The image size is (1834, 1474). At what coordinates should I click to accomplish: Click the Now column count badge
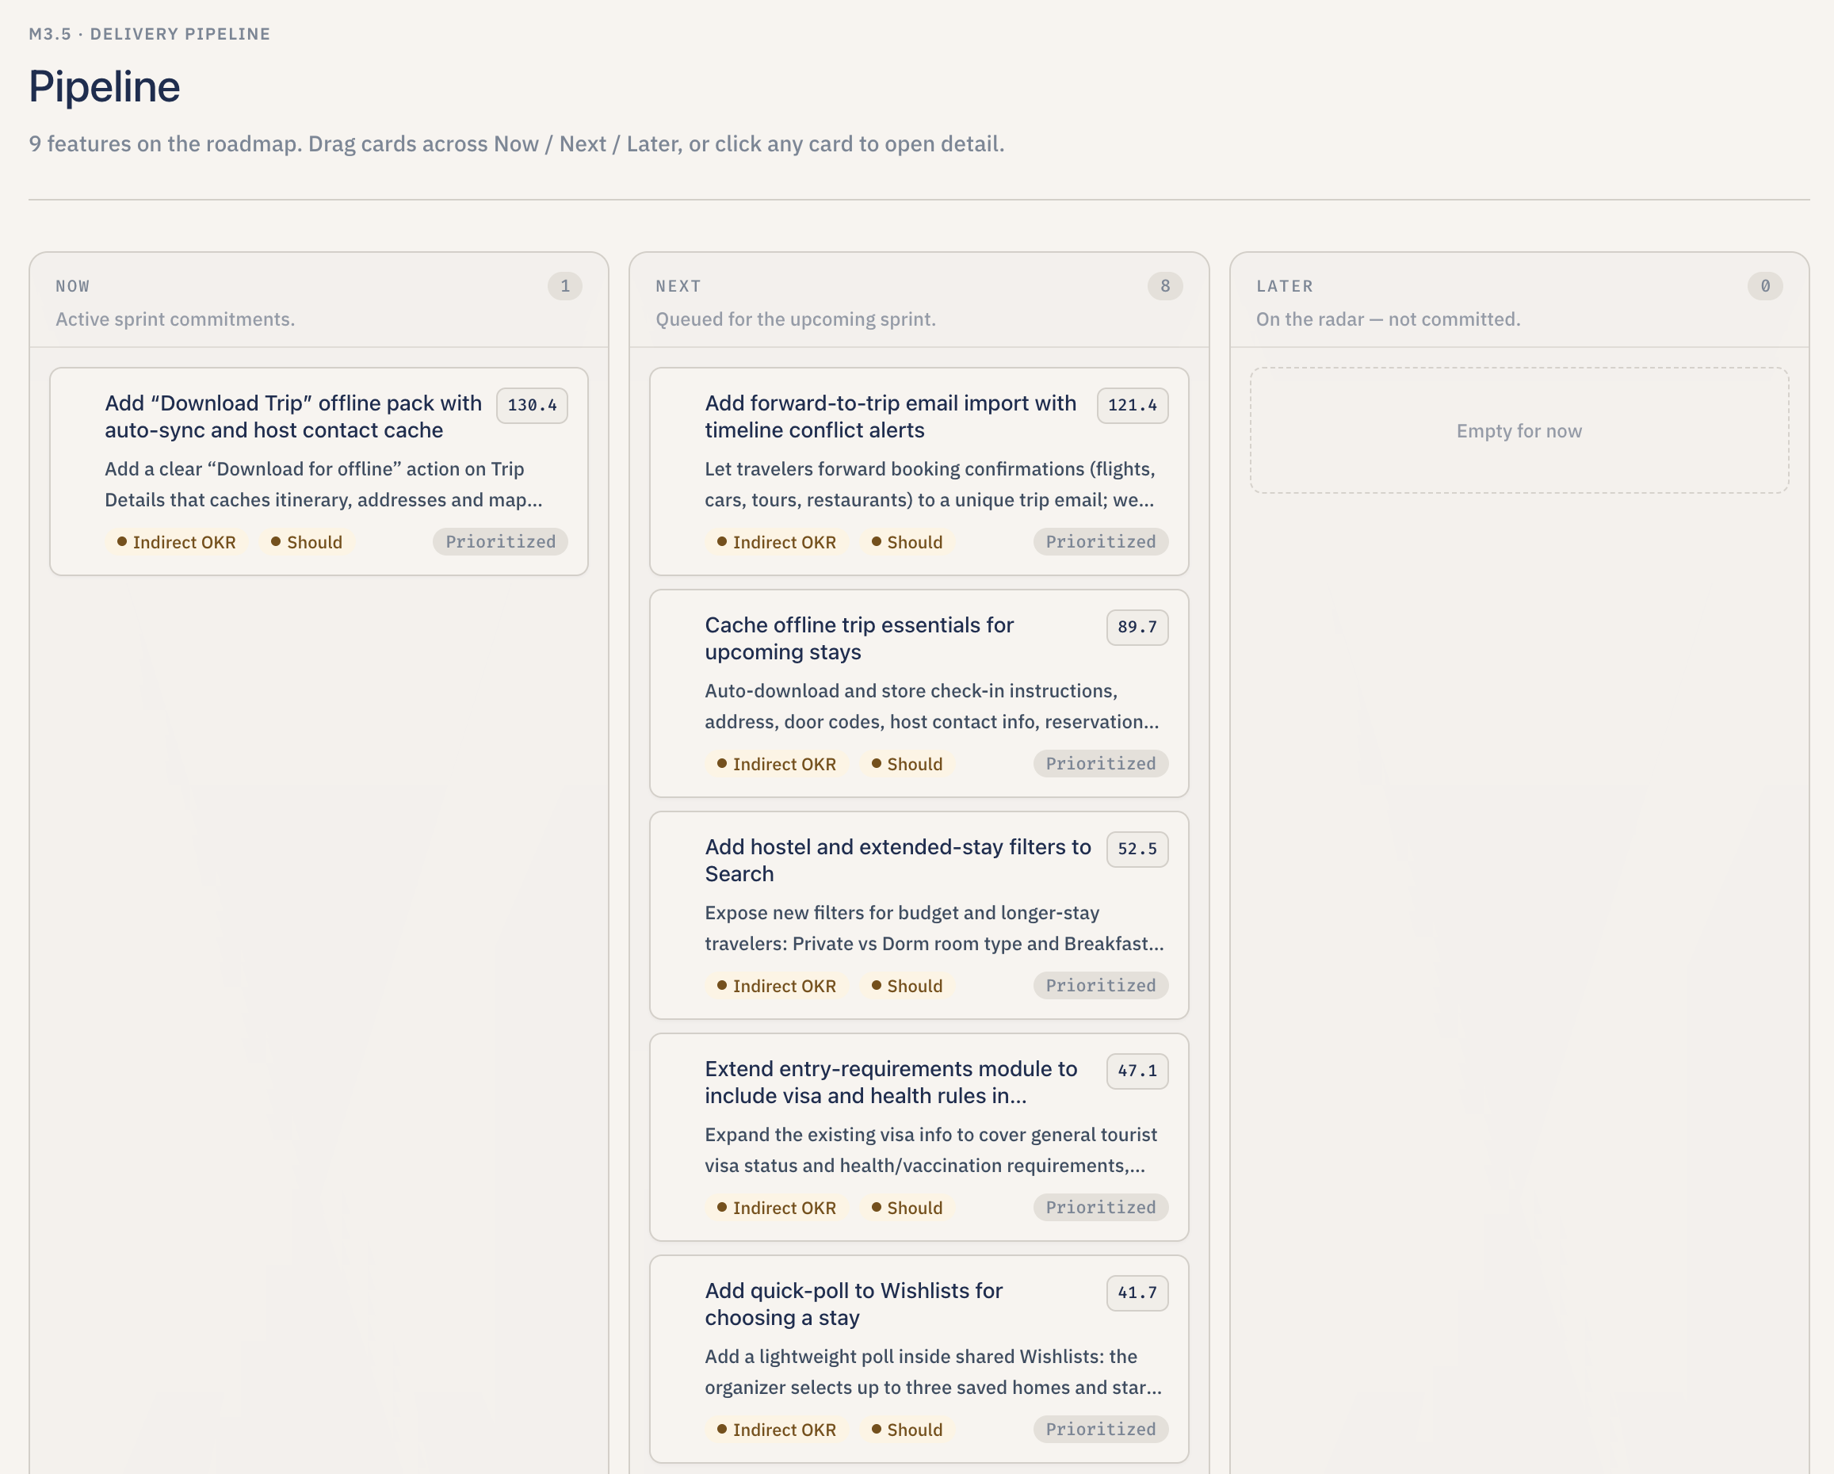(565, 287)
